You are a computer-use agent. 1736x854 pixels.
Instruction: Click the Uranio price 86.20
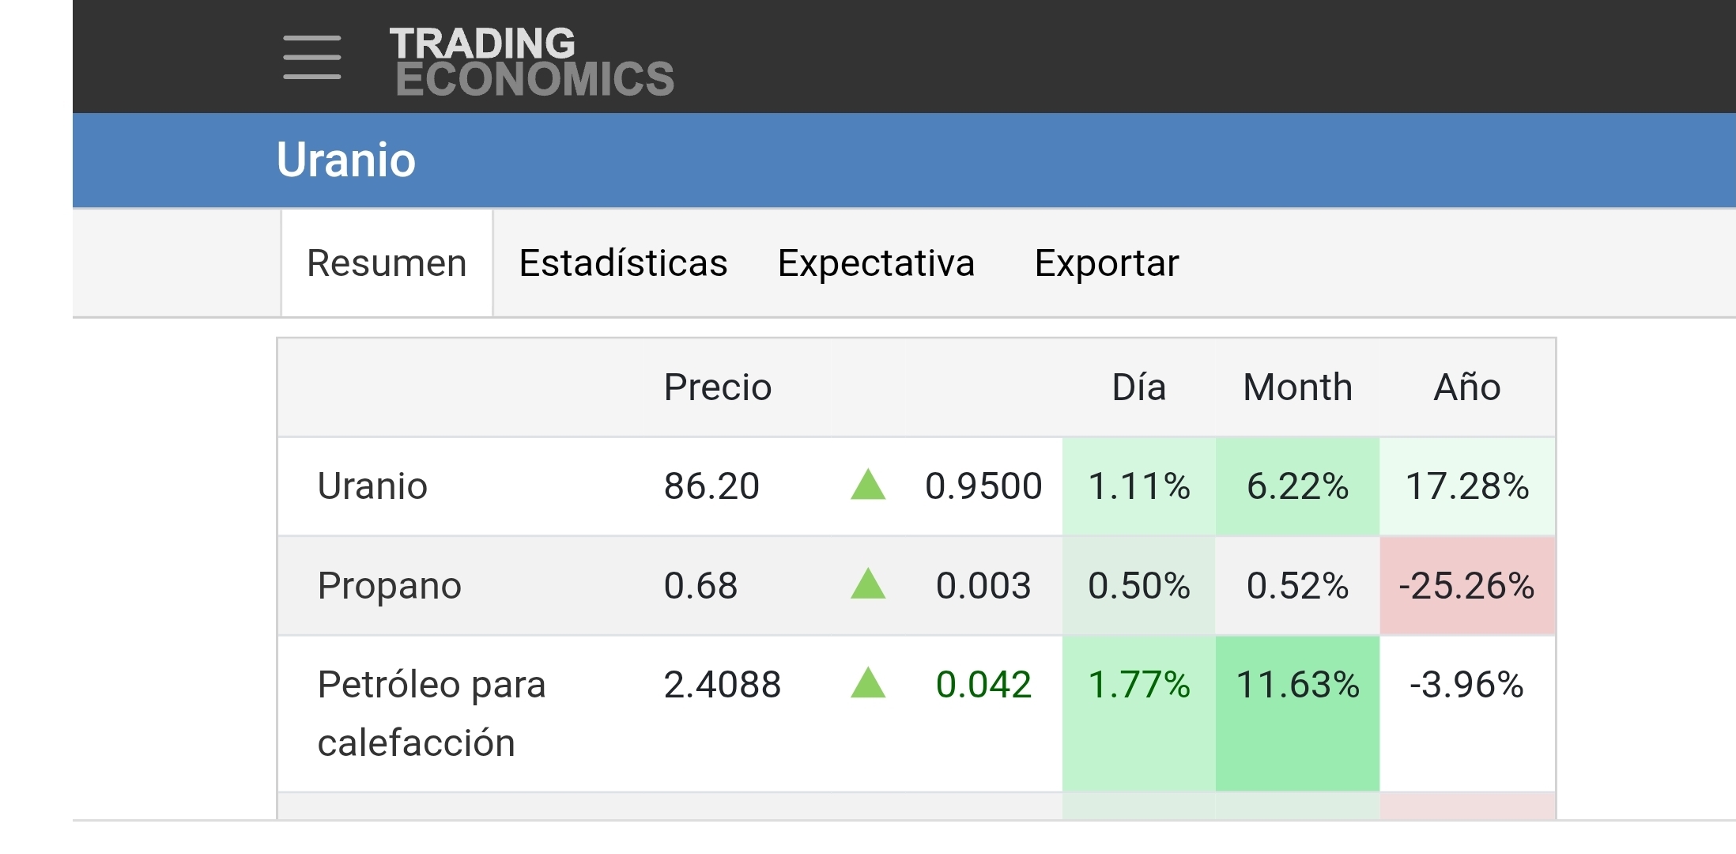click(x=711, y=486)
